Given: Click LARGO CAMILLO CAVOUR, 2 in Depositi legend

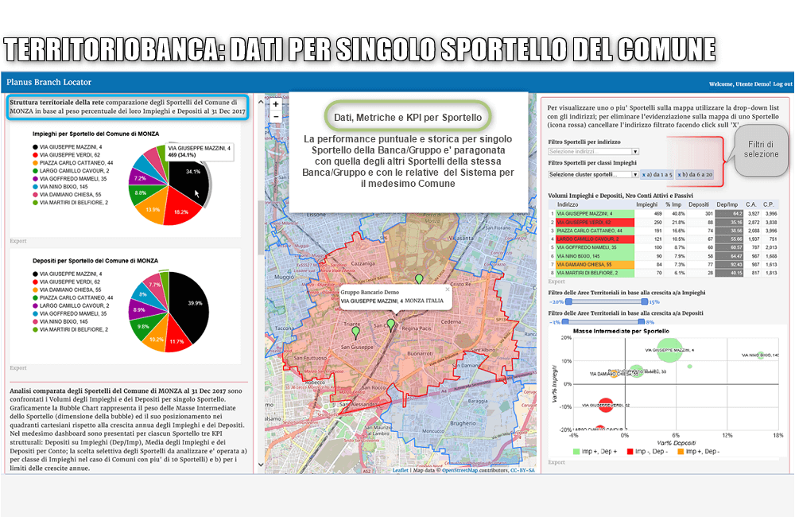Looking at the screenshot, I should [71, 305].
